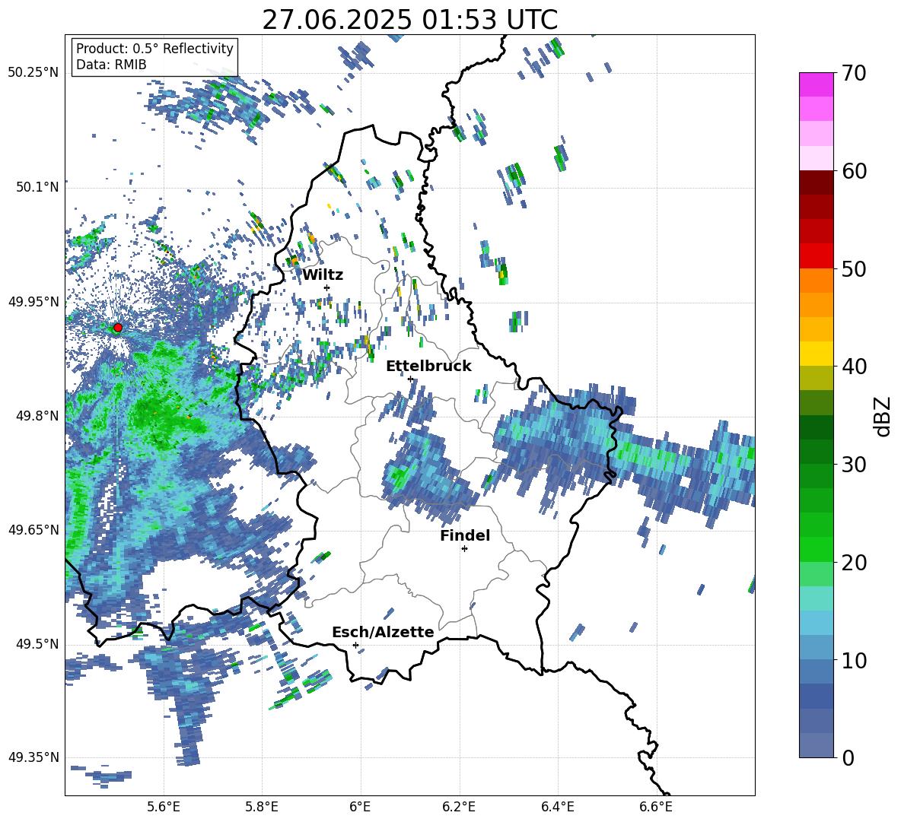Click the bright red colorbar band above 50
The width and height of the screenshot is (901, 822).
pos(816,256)
